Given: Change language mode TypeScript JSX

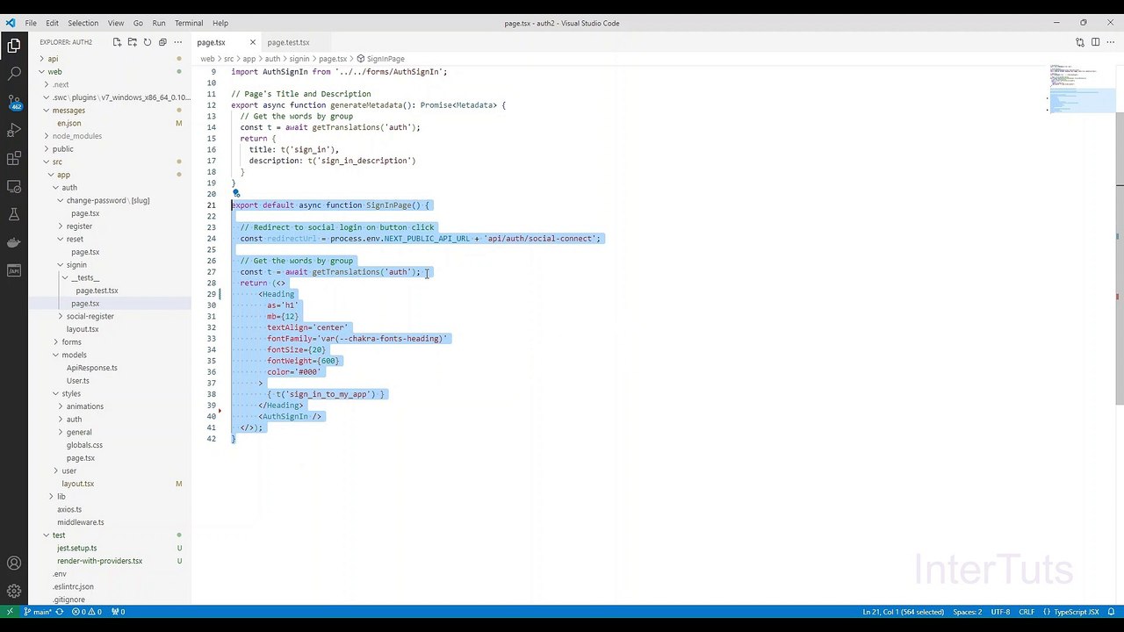Looking at the screenshot, I should pos(1076,612).
